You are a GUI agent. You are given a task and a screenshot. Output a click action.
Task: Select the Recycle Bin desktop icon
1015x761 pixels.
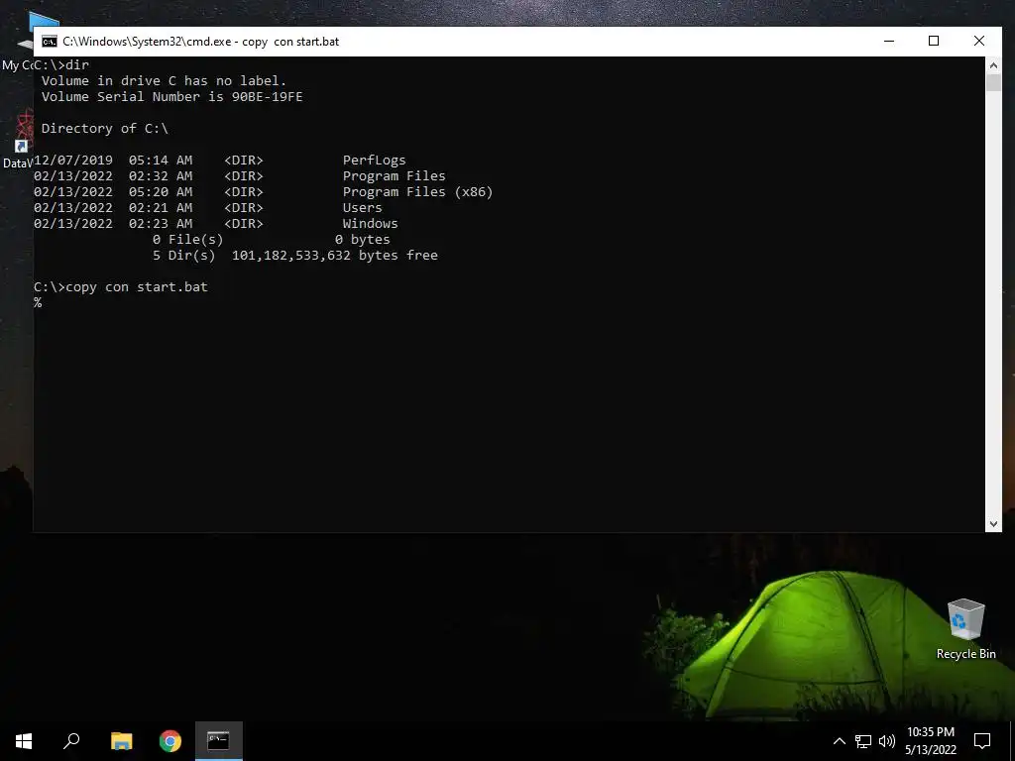click(x=965, y=628)
